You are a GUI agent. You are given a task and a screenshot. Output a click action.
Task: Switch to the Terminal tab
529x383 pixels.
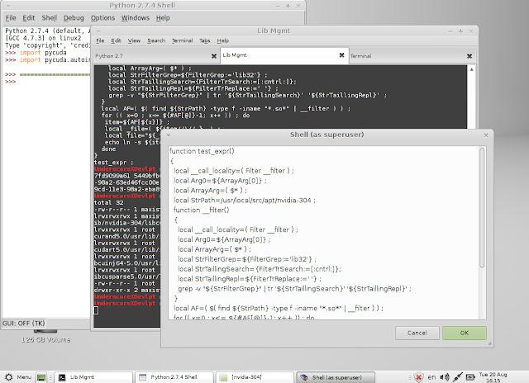point(412,56)
